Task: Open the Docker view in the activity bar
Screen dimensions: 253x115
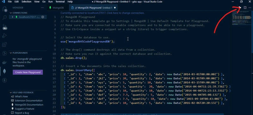Action: point(4,62)
